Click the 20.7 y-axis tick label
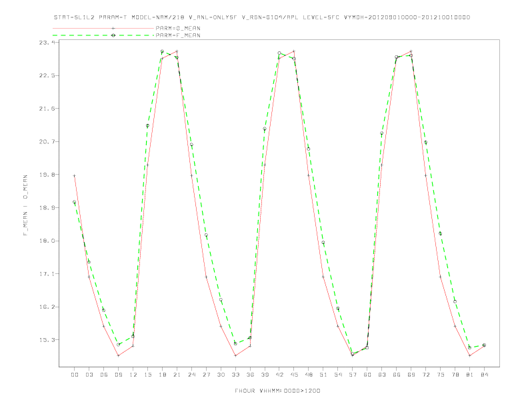 pos(46,142)
